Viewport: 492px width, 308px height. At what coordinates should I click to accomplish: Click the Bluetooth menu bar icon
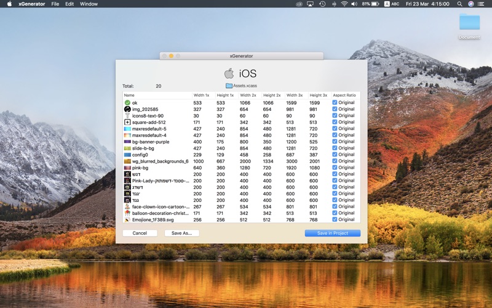(x=334, y=4)
